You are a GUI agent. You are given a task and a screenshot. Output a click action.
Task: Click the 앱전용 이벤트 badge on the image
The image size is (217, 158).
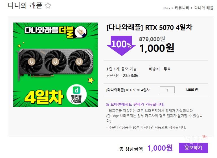76,95
